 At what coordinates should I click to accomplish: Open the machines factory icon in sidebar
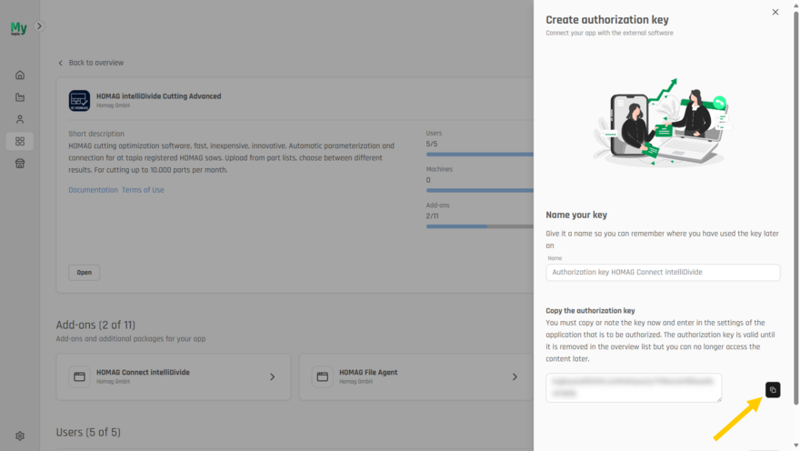(x=20, y=97)
